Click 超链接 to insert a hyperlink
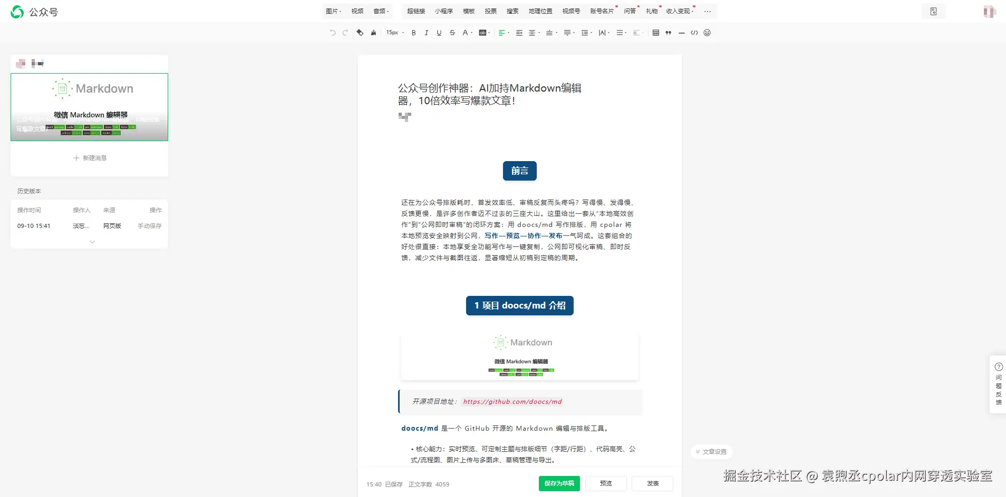1006x497 pixels. [416, 11]
